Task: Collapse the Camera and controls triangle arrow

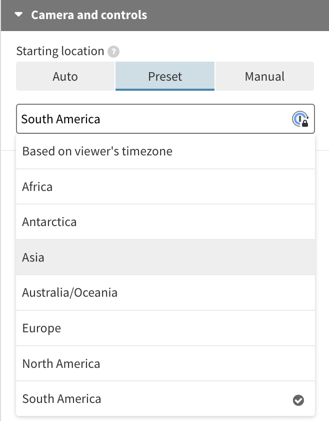Action: pos(19,15)
